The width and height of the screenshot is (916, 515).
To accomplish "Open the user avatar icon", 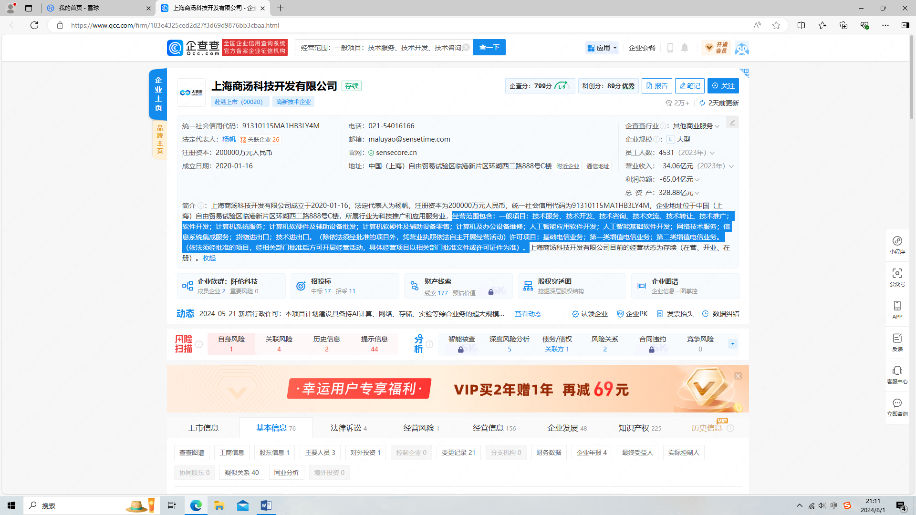I will click(741, 48).
